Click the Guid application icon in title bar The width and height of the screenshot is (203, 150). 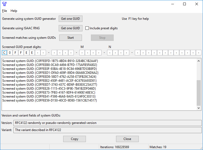[4, 4]
